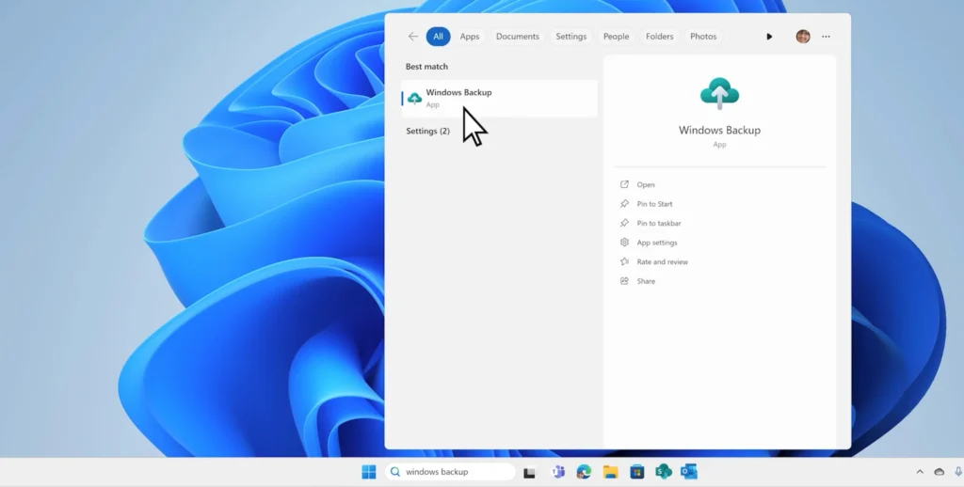This screenshot has height=487, width=964.
Task: Click the star icon beside Rate and review
Action: click(625, 261)
